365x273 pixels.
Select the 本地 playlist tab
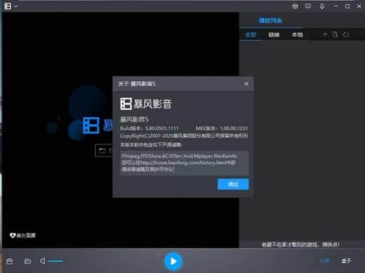click(x=297, y=35)
